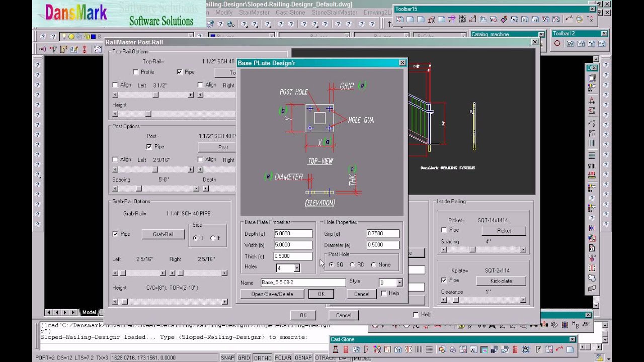Click the Wf icon in Toolbar12
Viewport: 644px width, 362px height.
(571, 43)
